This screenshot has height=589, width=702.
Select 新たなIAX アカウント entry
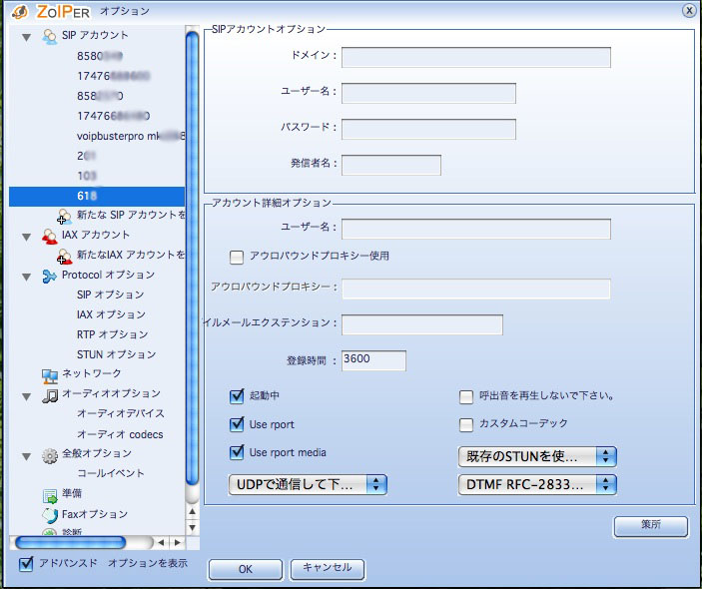click(x=131, y=256)
